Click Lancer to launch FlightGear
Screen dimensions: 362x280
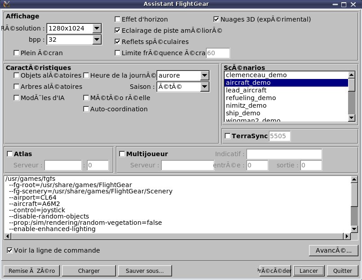(x=309, y=271)
